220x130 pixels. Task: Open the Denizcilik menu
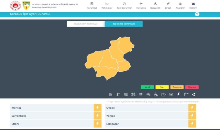155,5
